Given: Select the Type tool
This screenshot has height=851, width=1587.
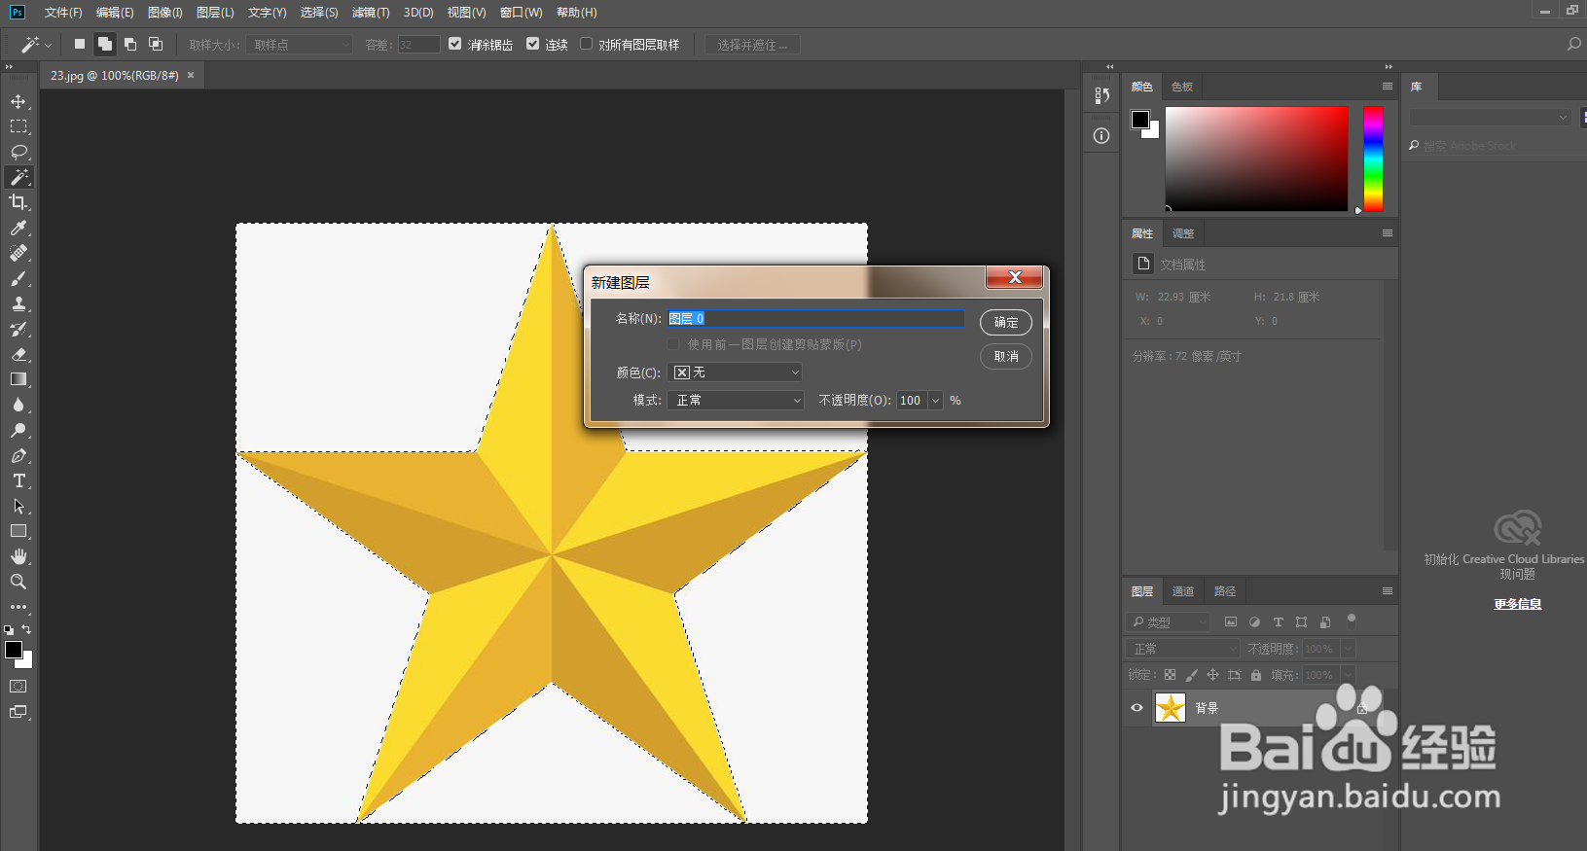Looking at the screenshot, I should (18, 480).
